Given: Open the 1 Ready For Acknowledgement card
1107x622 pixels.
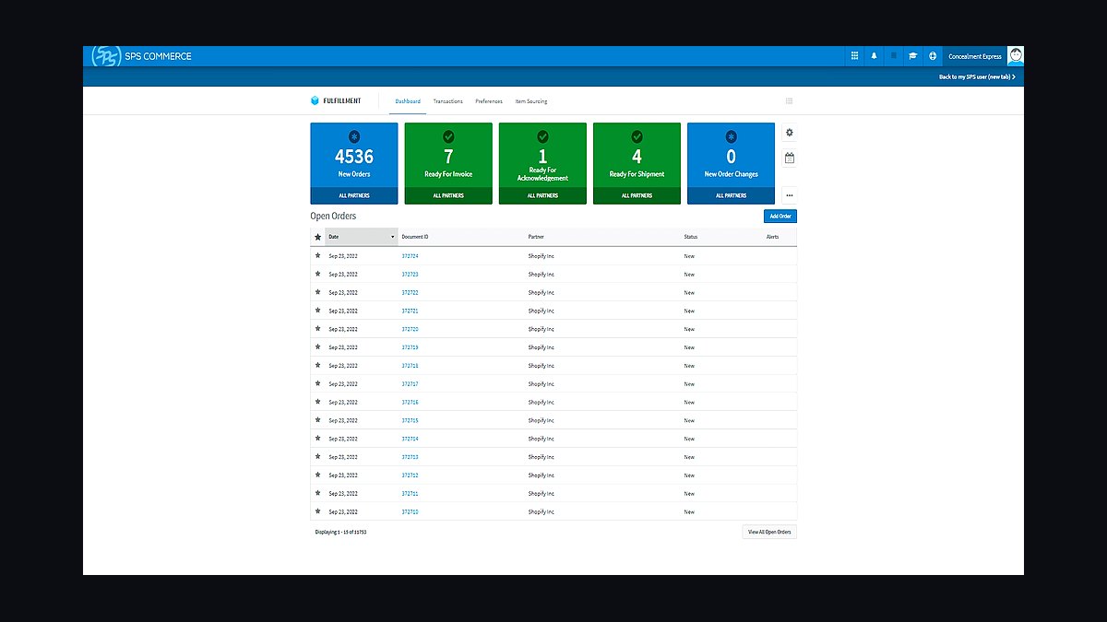Looking at the screenshot, I should click(542, 155).
